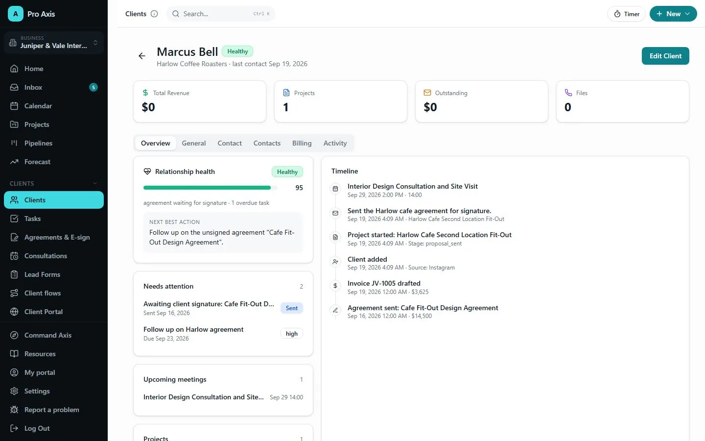Select the Overview tab
Viewport: 705px width, 441px height.
click(x=156, y=143)
